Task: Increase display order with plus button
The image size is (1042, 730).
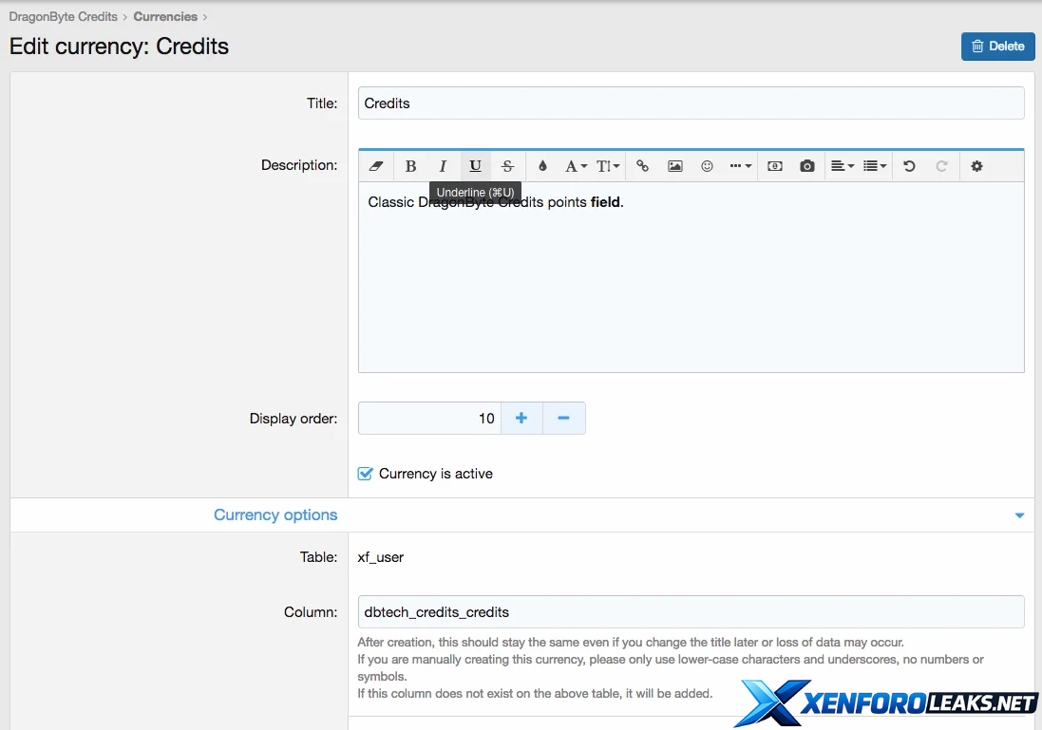Action: coord(521,418)
